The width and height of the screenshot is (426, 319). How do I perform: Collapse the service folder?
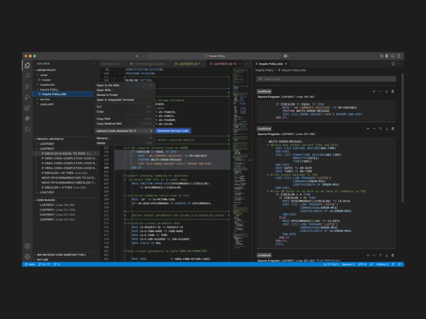(x=38, y=99)
